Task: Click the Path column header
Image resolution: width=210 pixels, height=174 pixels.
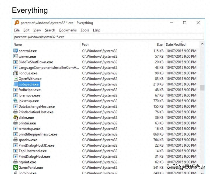Action: (x=85, y=45)
